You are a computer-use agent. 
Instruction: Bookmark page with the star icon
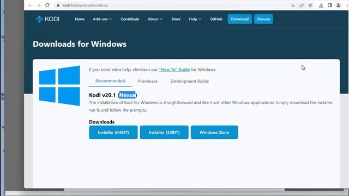310,5
